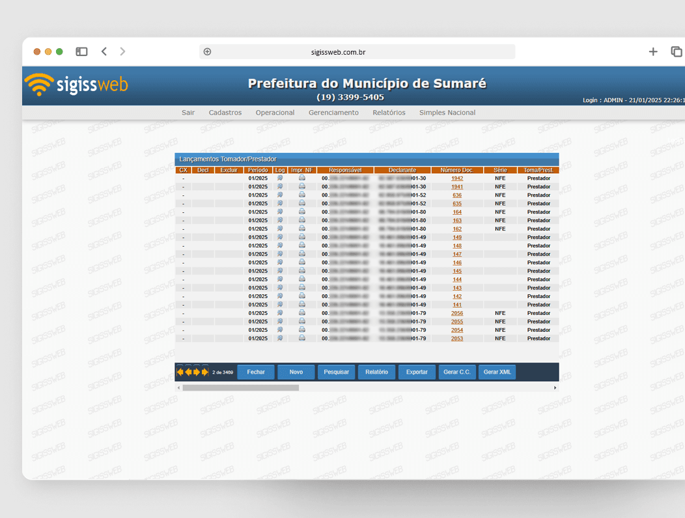Open log icon for document 1941
The height and width of the screenshot is (518, 685).
pyautogui.click(x=280, y=187)
